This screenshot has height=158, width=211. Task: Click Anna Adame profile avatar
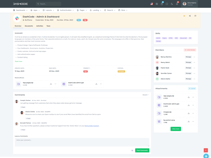(x=185, y=4)
